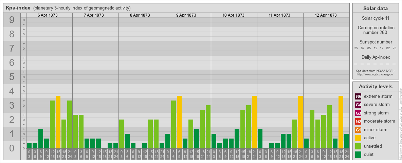Click the light green unsettled legend swatch
The height and width of the screenshot is (163, 402).
point(358,146)
